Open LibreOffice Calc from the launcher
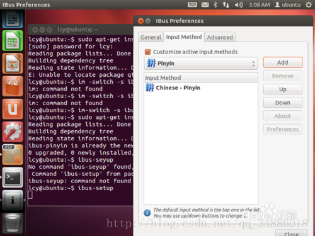Screen dimensions: 315x236 coord(13,41)
